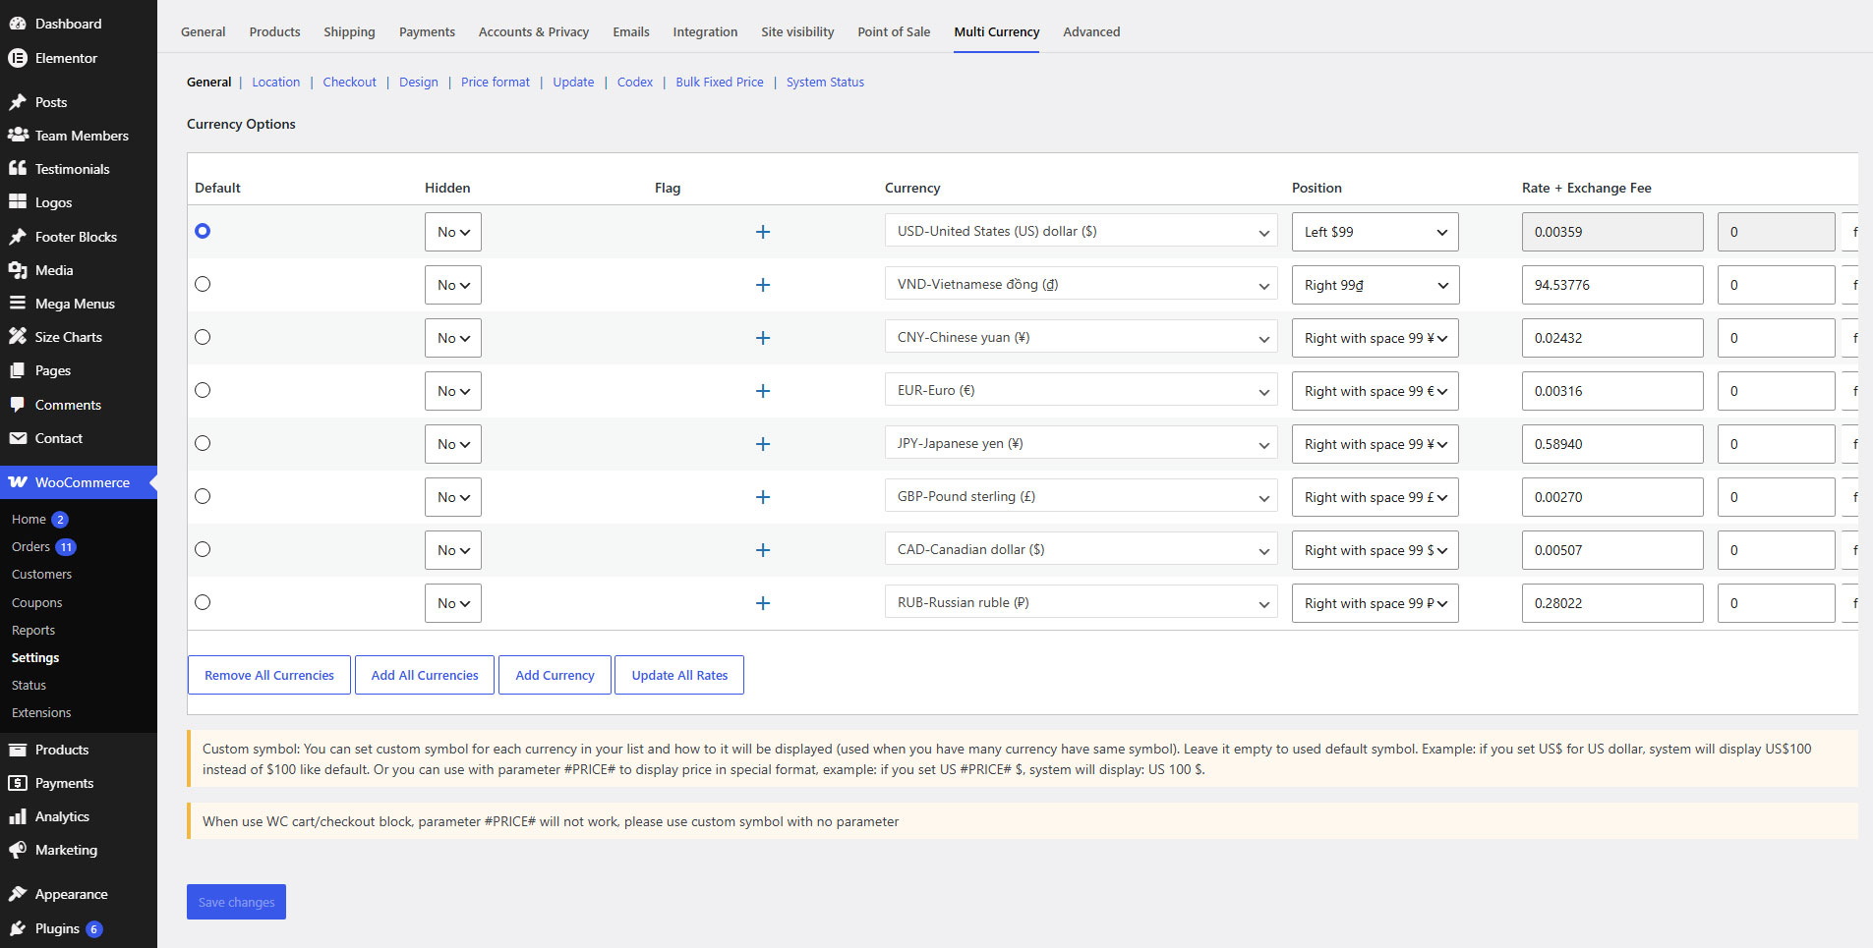
Task: Click the Payments dollar icon
Action: [x=18, y=783]
